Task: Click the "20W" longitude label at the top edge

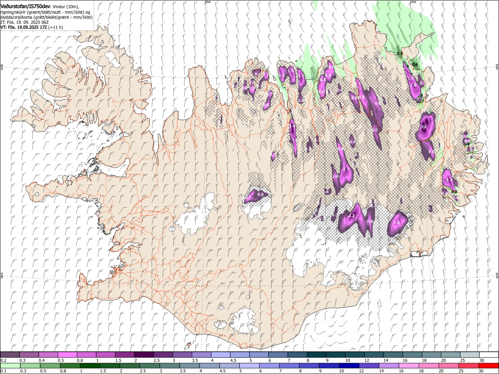Action: click(x=207, y=2)
